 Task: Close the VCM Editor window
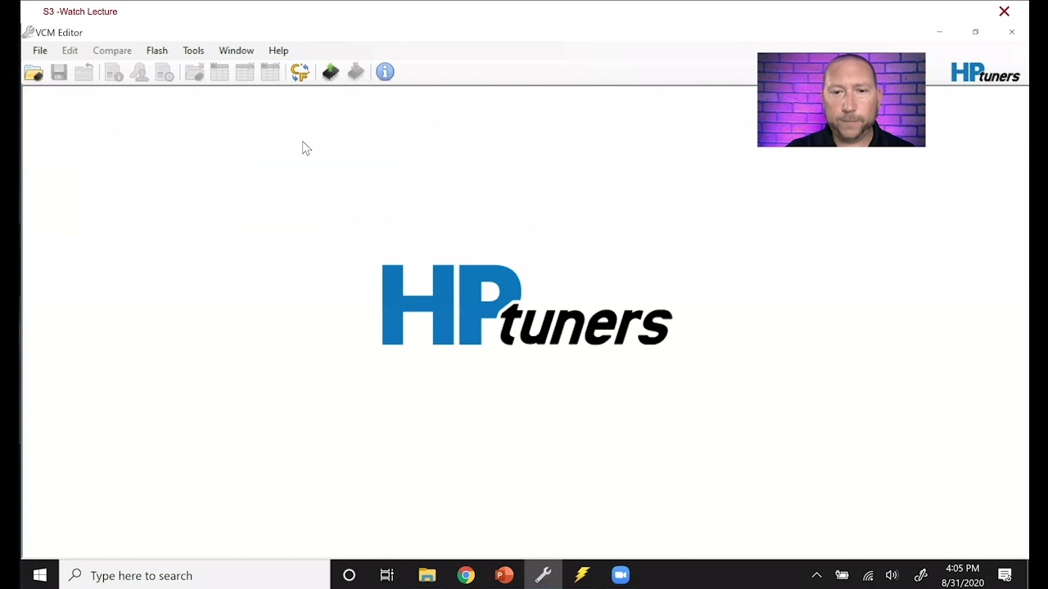point(1011,32)
